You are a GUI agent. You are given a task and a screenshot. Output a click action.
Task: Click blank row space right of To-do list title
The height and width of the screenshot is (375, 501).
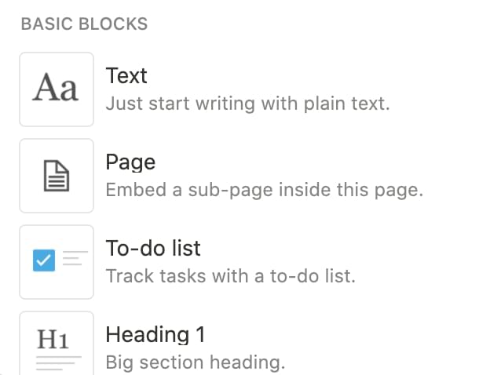click(x=353, y=249)
